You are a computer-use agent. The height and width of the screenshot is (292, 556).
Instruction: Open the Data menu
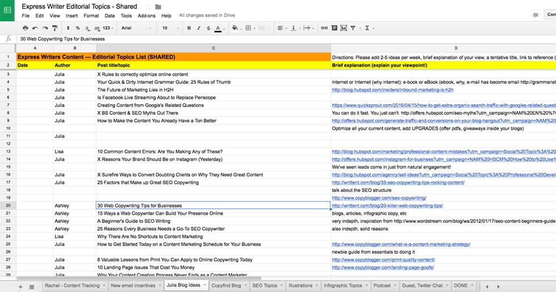109,15
